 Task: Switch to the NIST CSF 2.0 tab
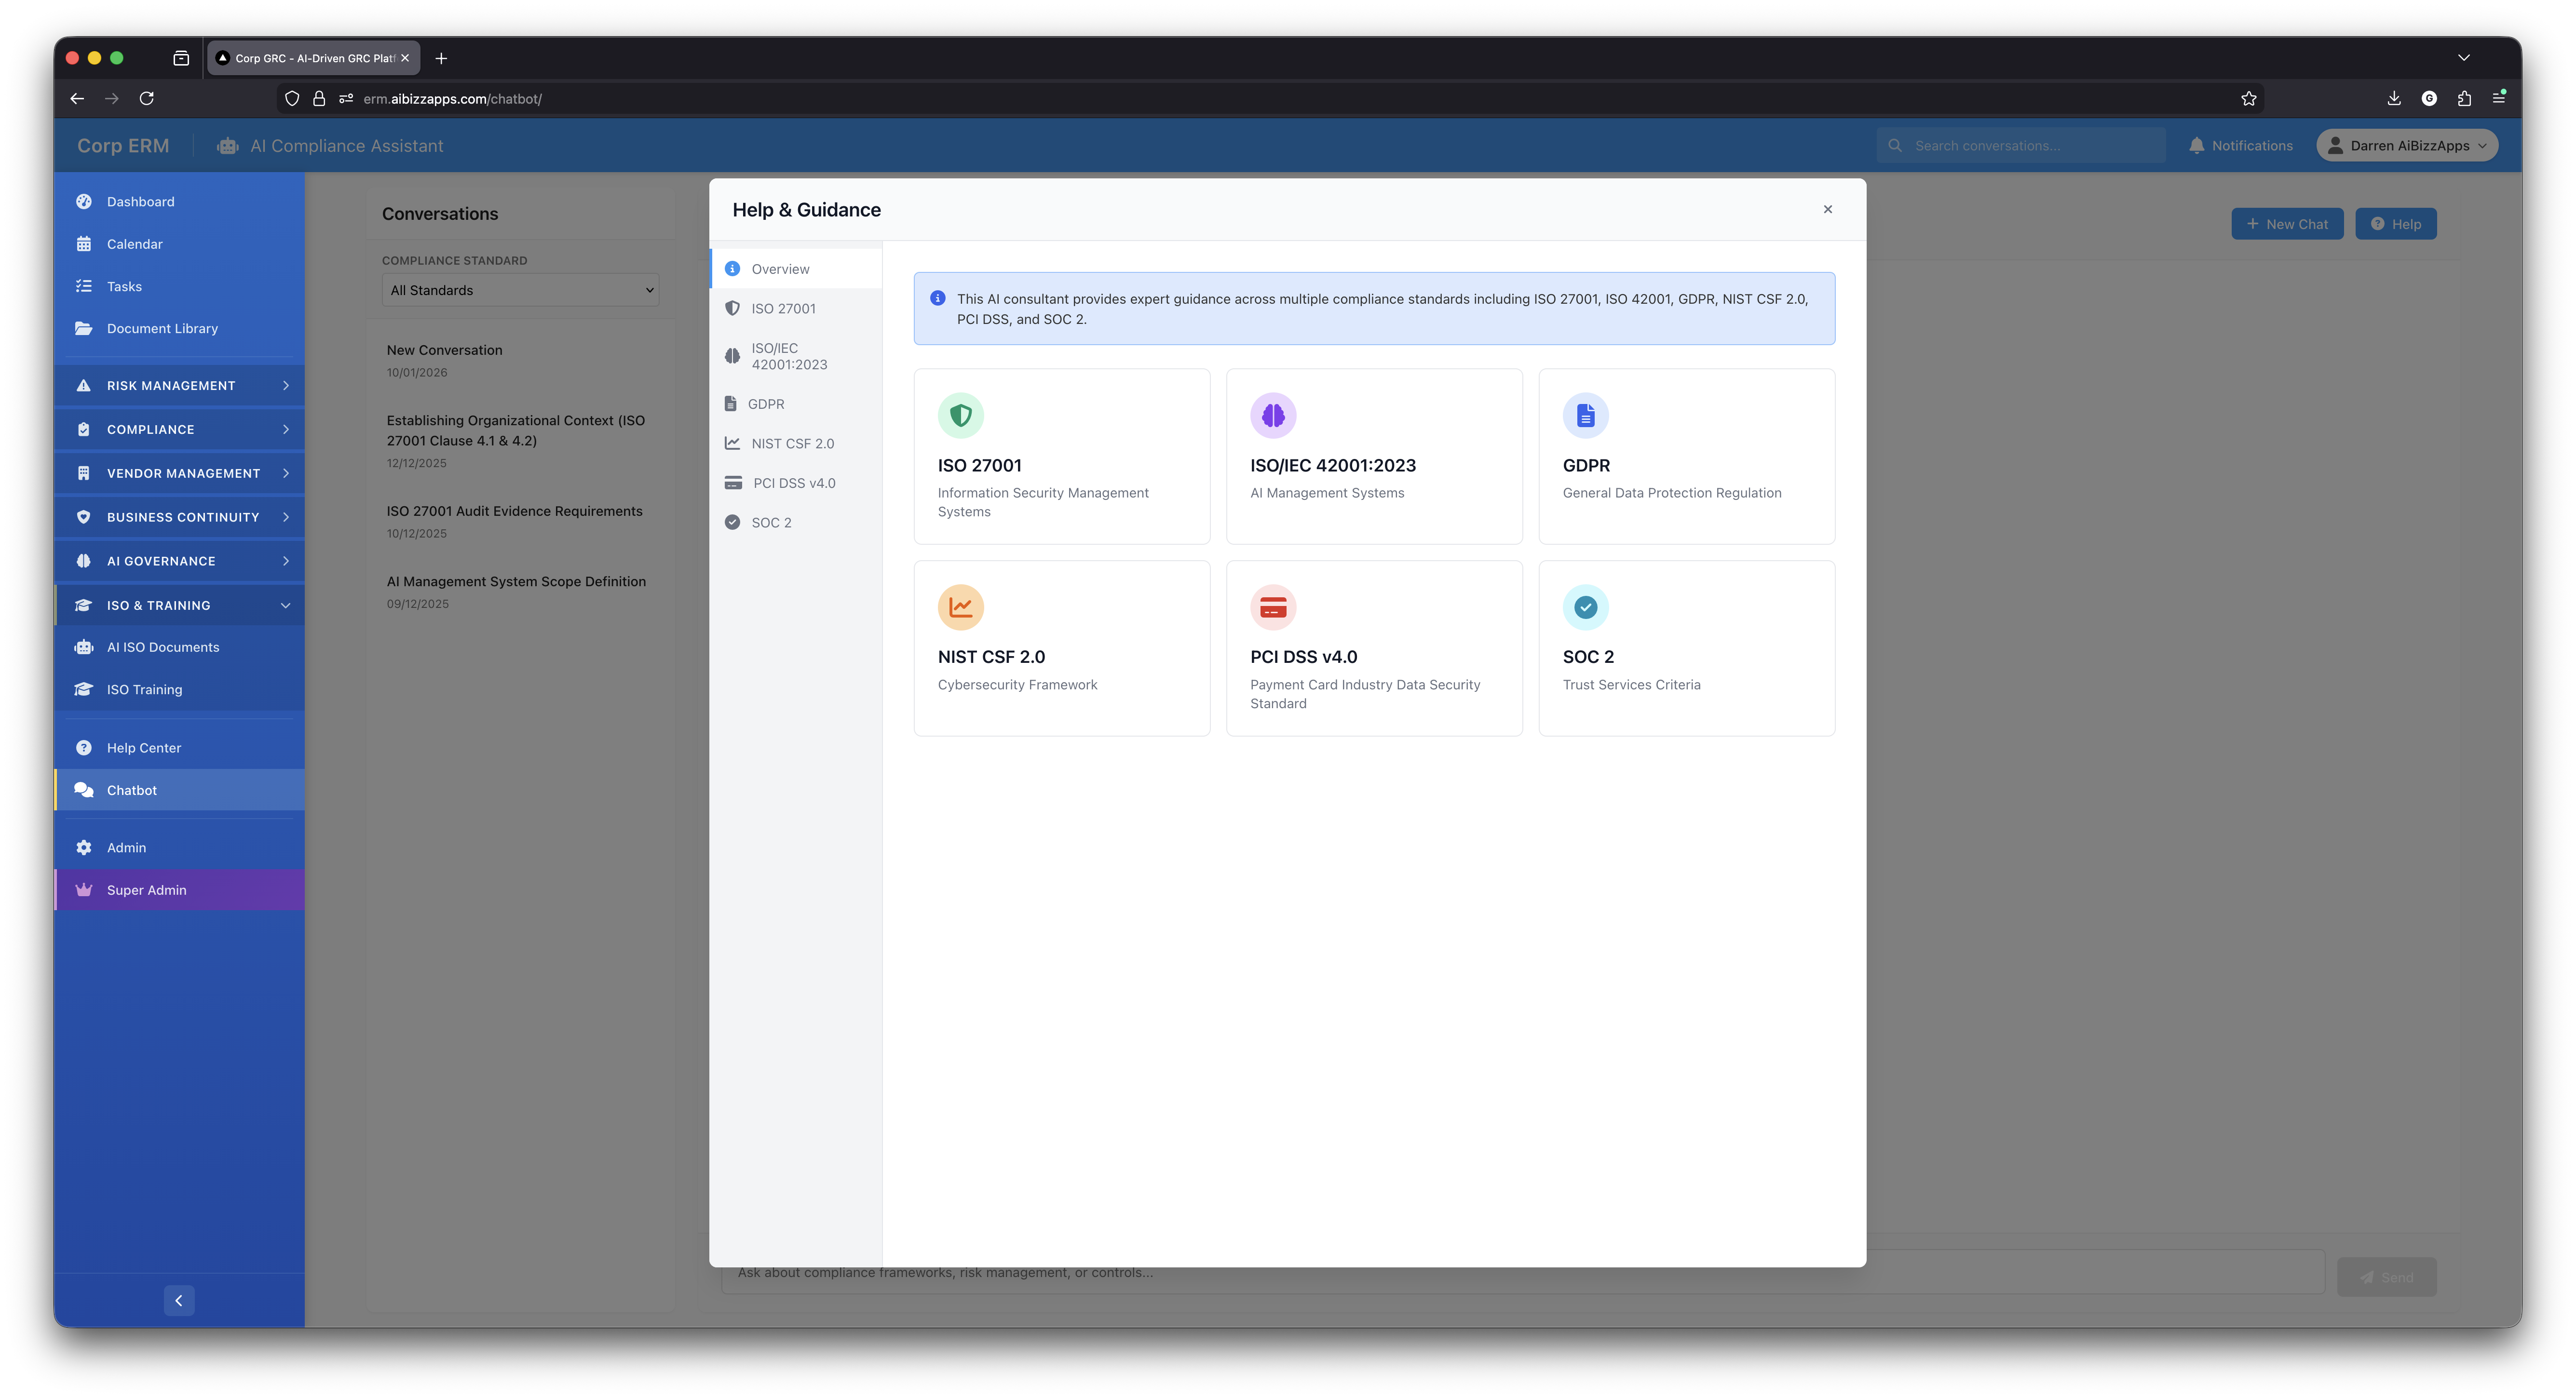click(792, 443)
